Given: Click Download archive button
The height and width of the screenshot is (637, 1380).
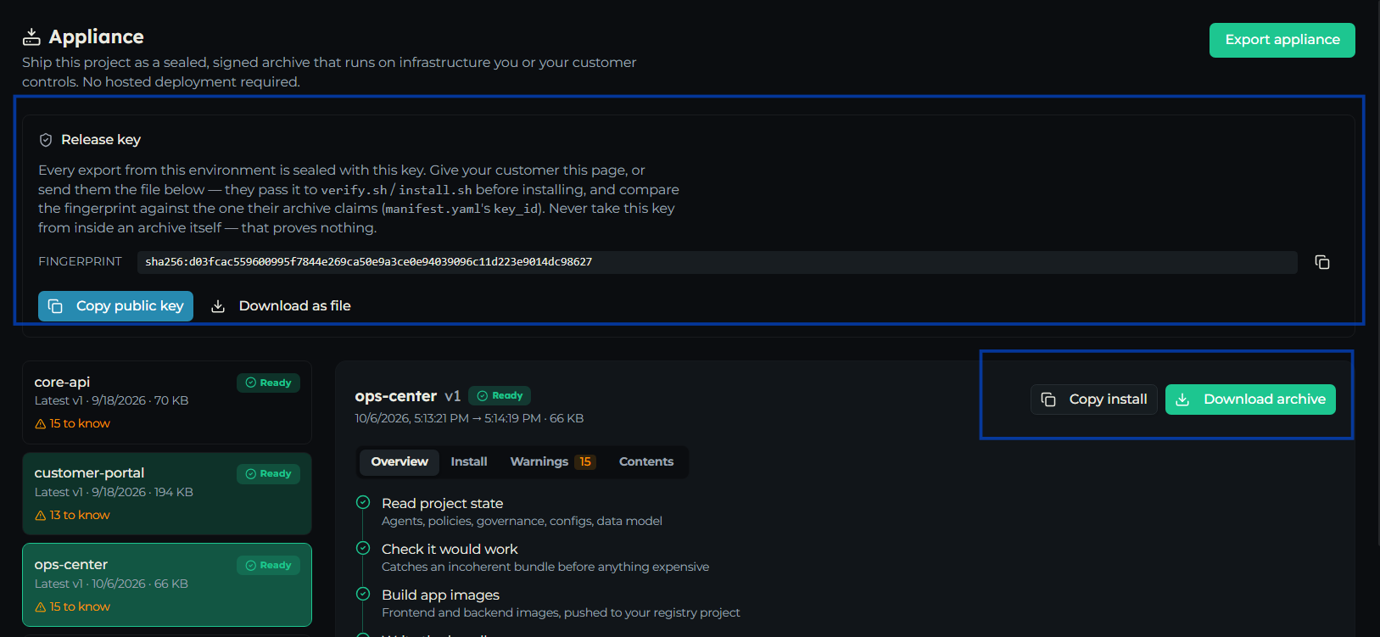Looking at the screenshot, I should (x=1250, y=400).
